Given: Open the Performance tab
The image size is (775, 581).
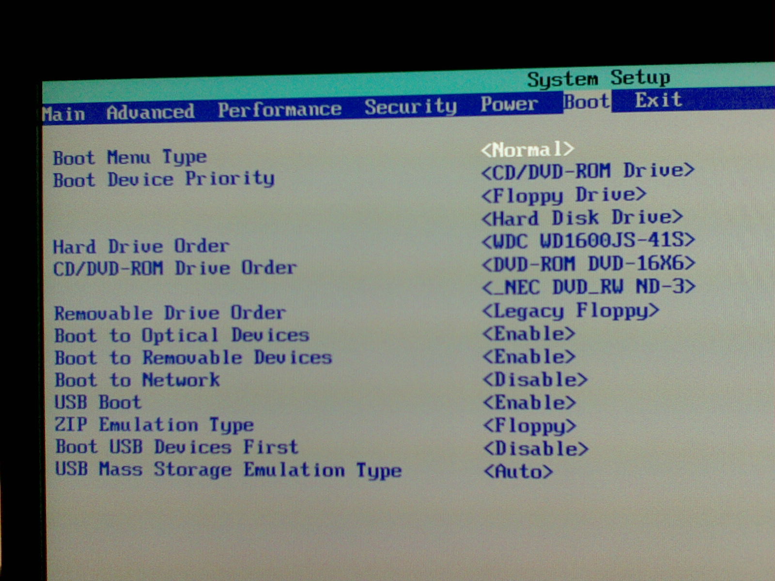Looking at the screenshot, I should 279,109.
